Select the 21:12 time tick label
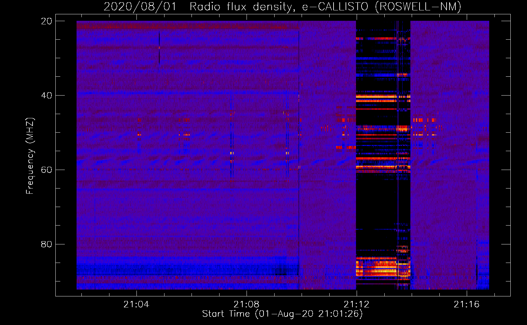 click(357, 304)
